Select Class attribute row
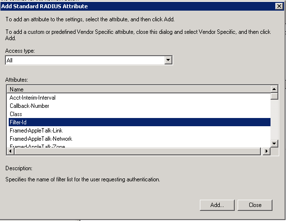 (x=139, y=114)
